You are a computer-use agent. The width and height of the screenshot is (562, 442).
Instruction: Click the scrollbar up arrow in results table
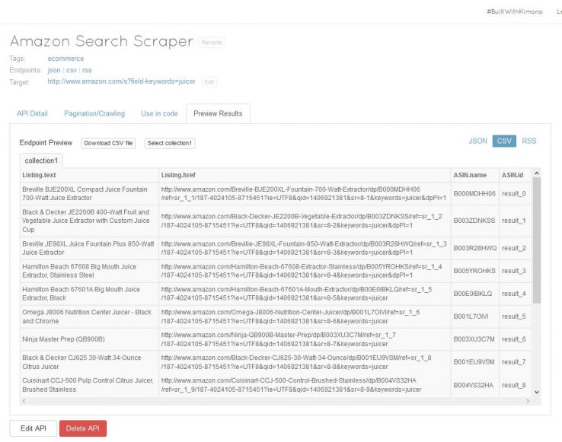(x=538, y=174)
